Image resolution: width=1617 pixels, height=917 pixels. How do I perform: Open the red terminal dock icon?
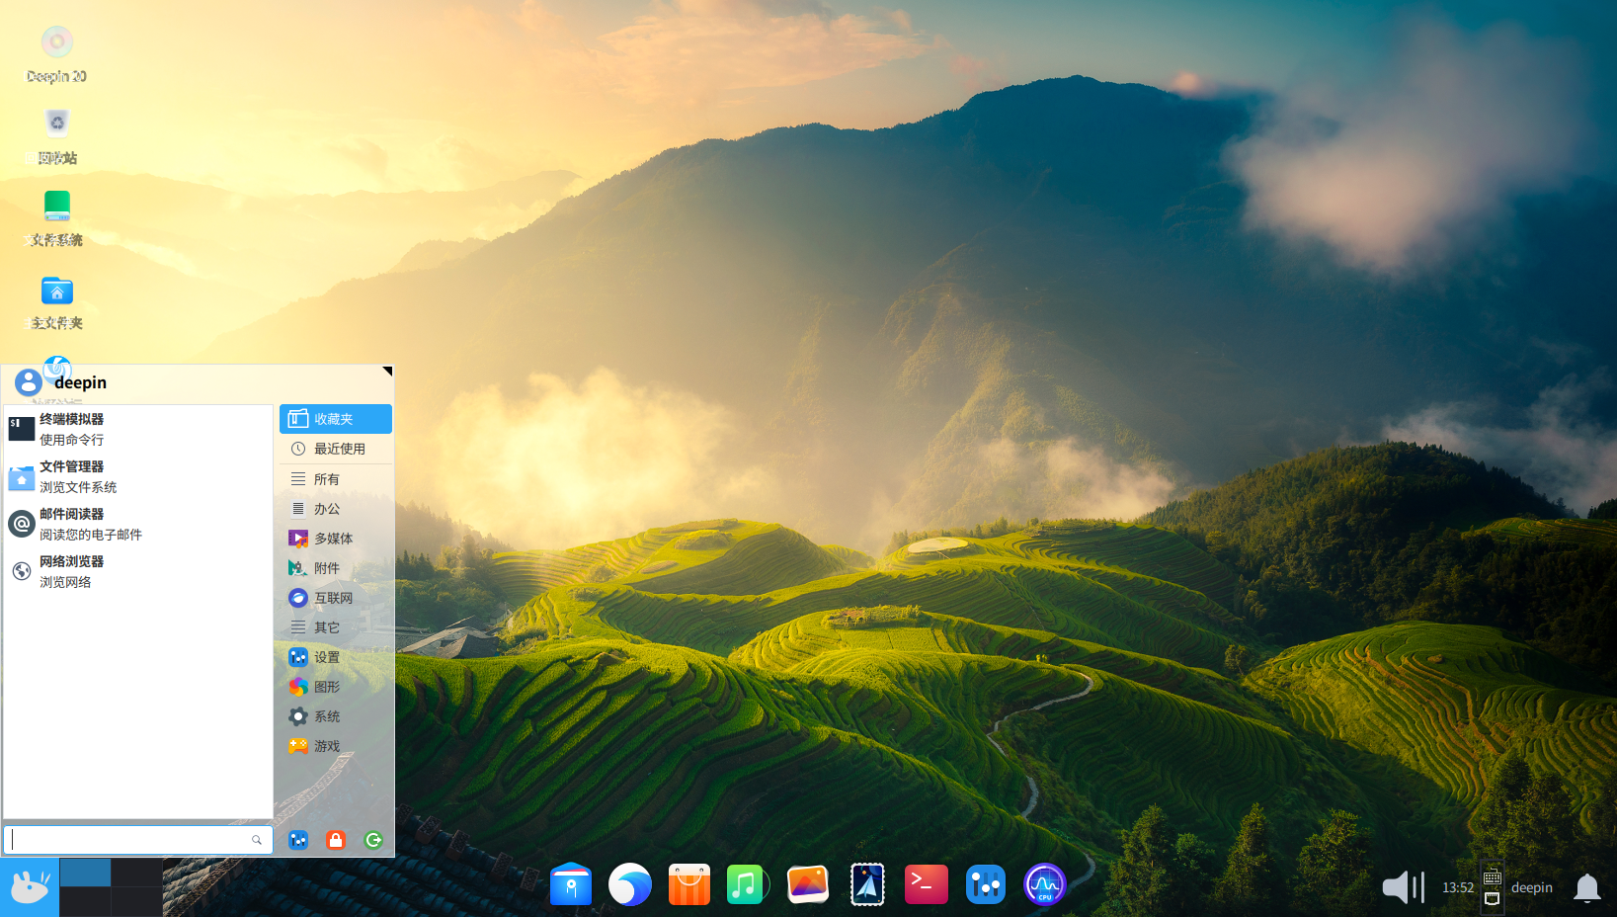click(926, 884)
